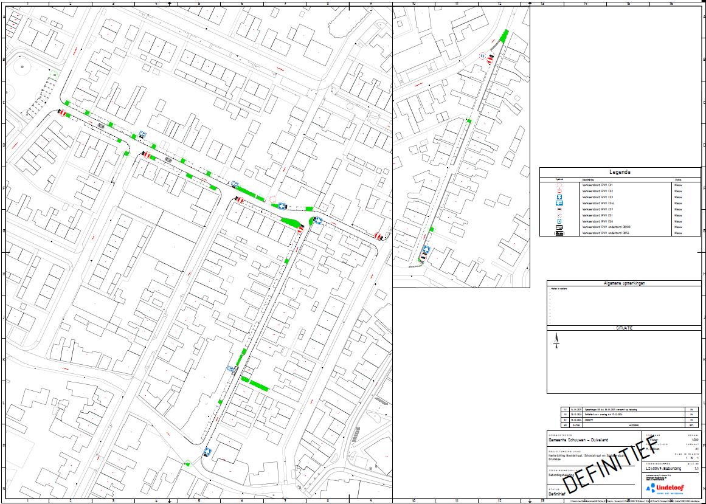Click the C07 sign symbol in the legend

(x=559, y=209)
